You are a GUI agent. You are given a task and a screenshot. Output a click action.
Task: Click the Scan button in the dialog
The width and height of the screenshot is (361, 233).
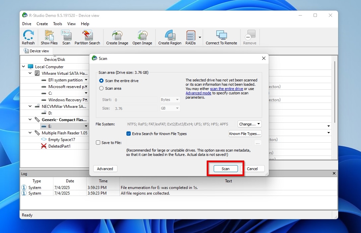click(226, 169)
